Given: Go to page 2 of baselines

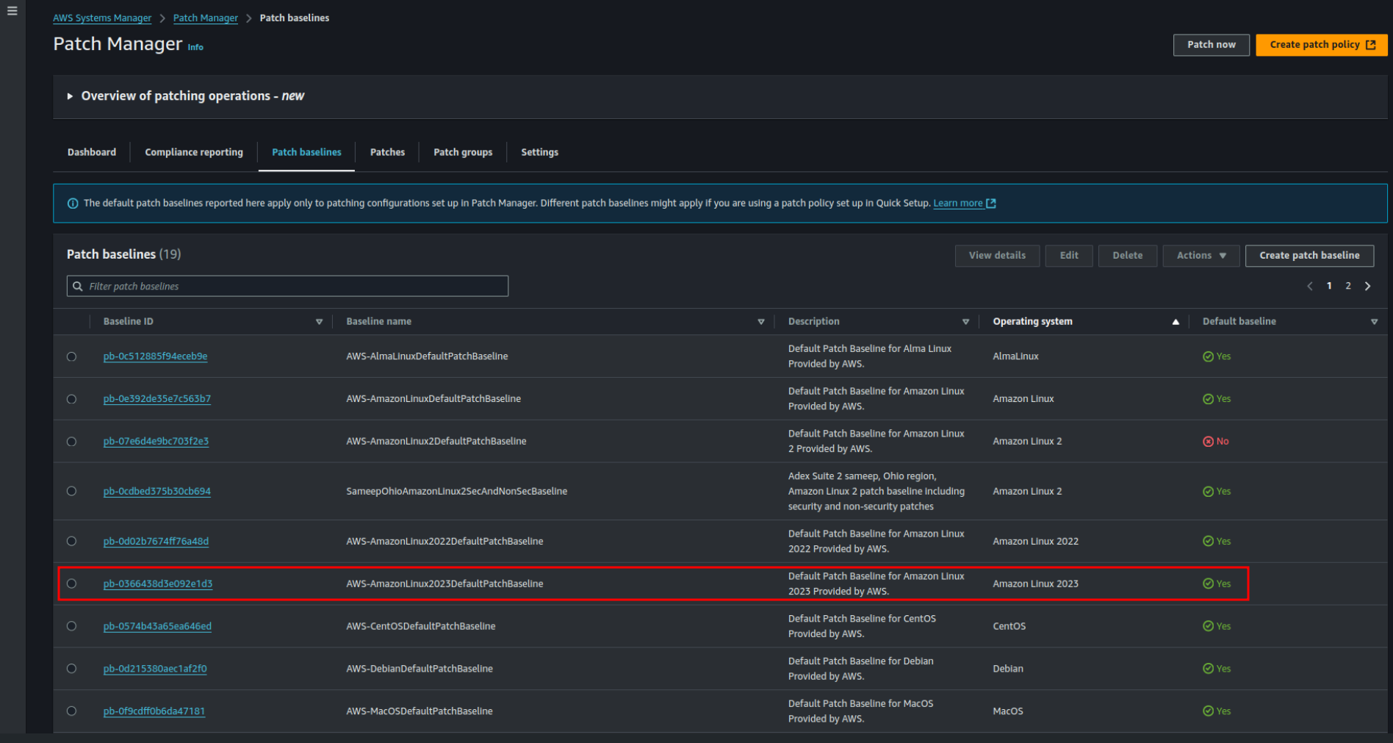Looking at the screenshot, I should (1348, 286).
